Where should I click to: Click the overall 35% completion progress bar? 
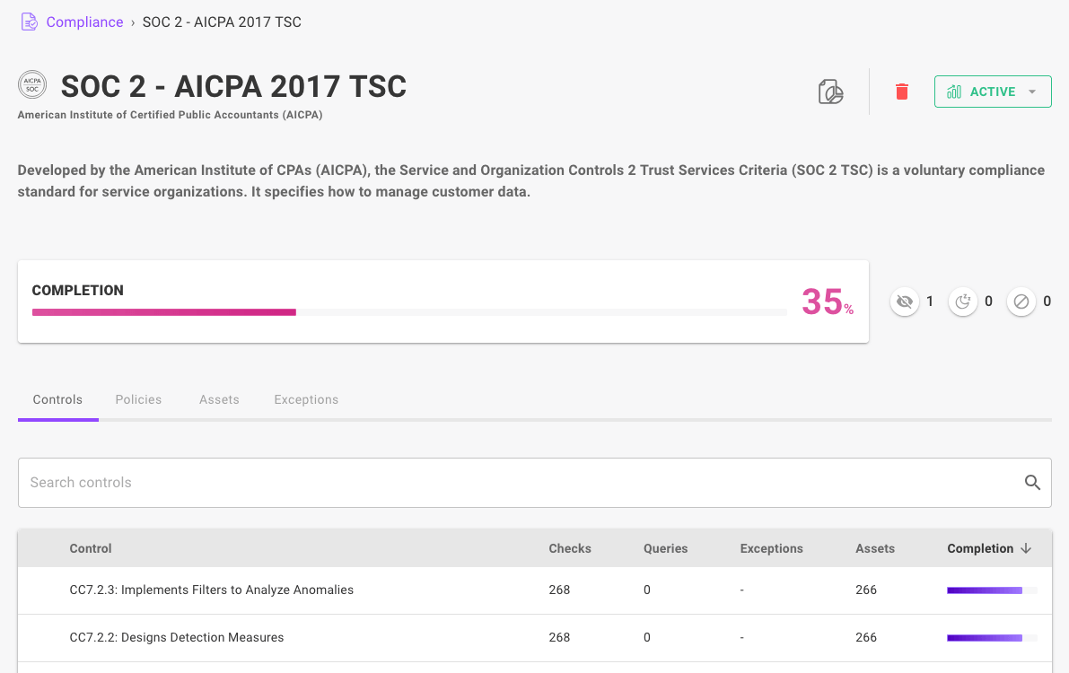[409, 312]
